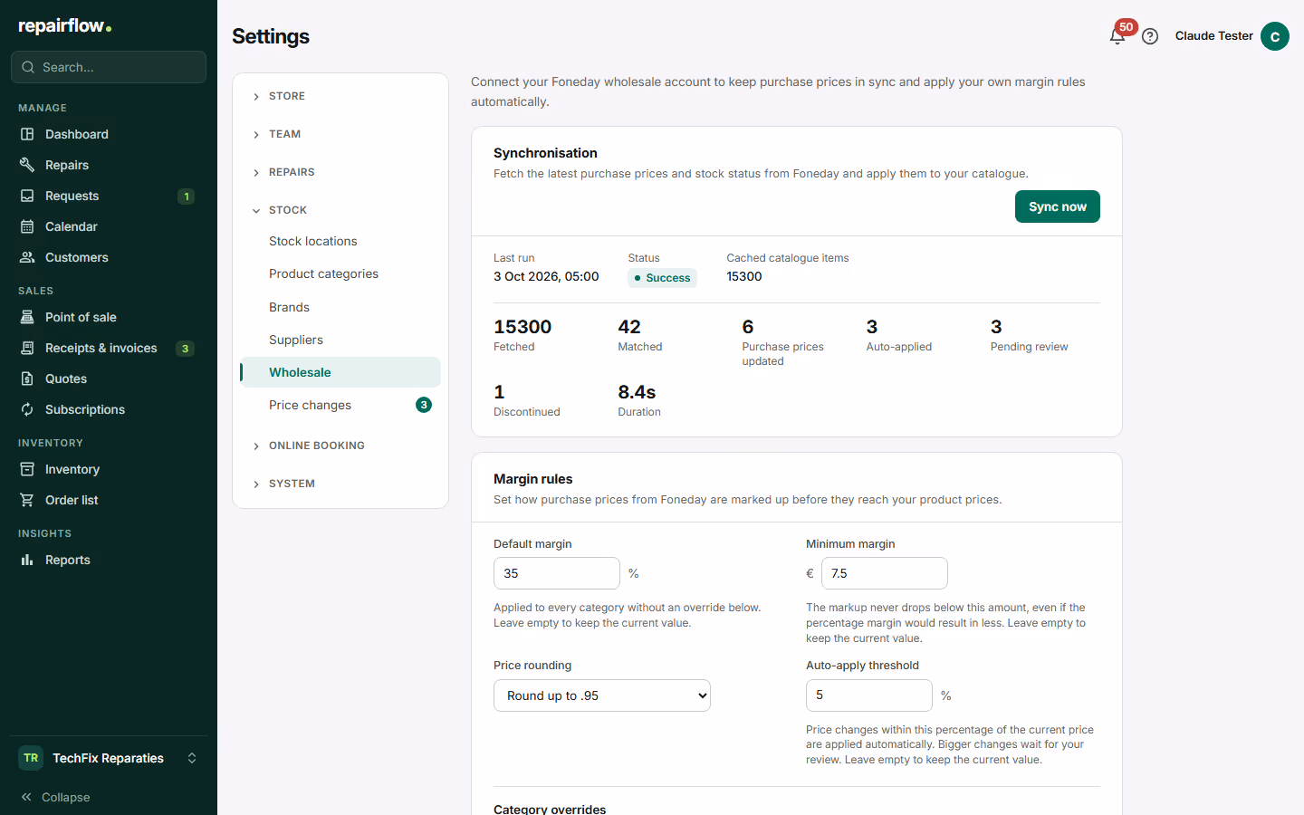Click the Quotes document icon
The width and height of the screenshot is (1304, 815).
click(x=27, y=379)
